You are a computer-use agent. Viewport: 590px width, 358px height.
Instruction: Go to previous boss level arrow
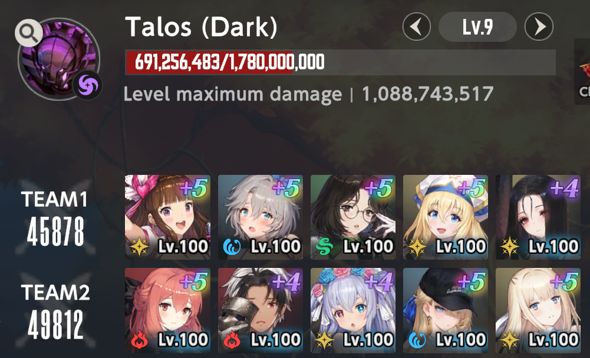(417, 26)
